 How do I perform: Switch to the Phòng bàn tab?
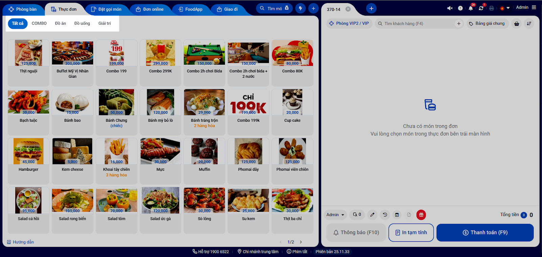click(x=23, y=9)
